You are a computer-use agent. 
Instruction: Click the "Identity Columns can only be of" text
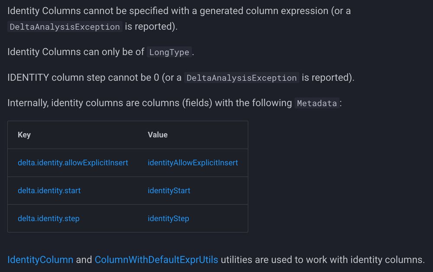[x=75, y=52]
